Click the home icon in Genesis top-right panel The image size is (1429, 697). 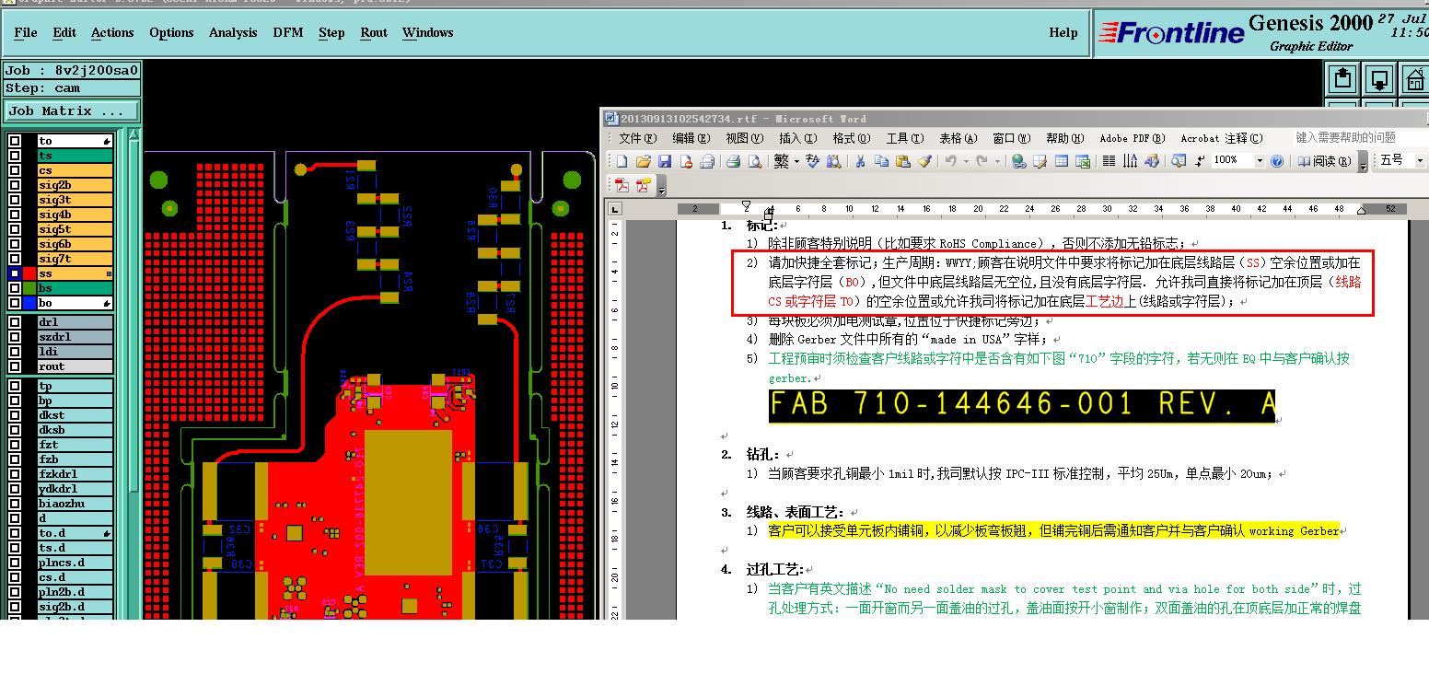[x=1415, y=79]
